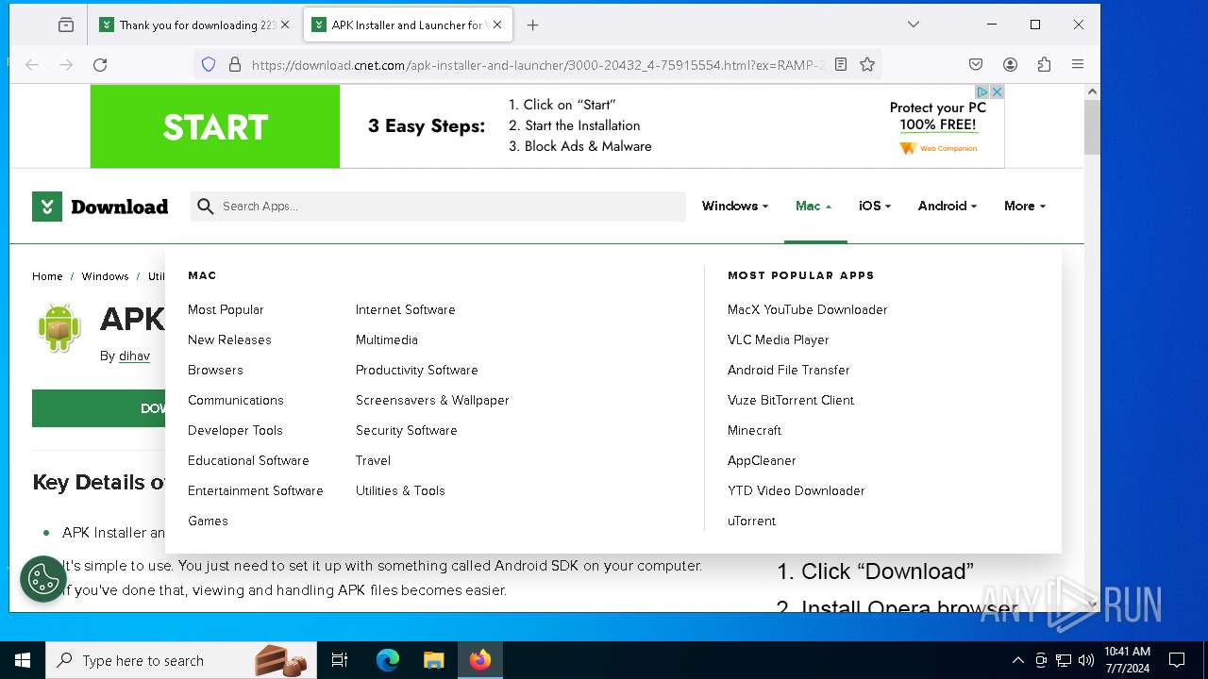The width and height of the screenshot is (1208, 679).
Task: Expand the Android dropdown menu
Action: point(948,206)
